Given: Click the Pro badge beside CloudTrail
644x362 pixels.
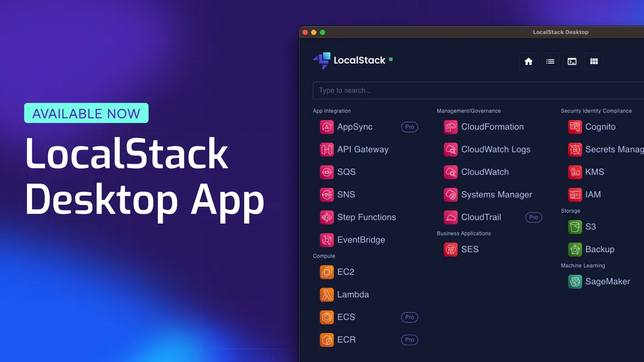Looking at the screenshot, I should tap(533, 218).
